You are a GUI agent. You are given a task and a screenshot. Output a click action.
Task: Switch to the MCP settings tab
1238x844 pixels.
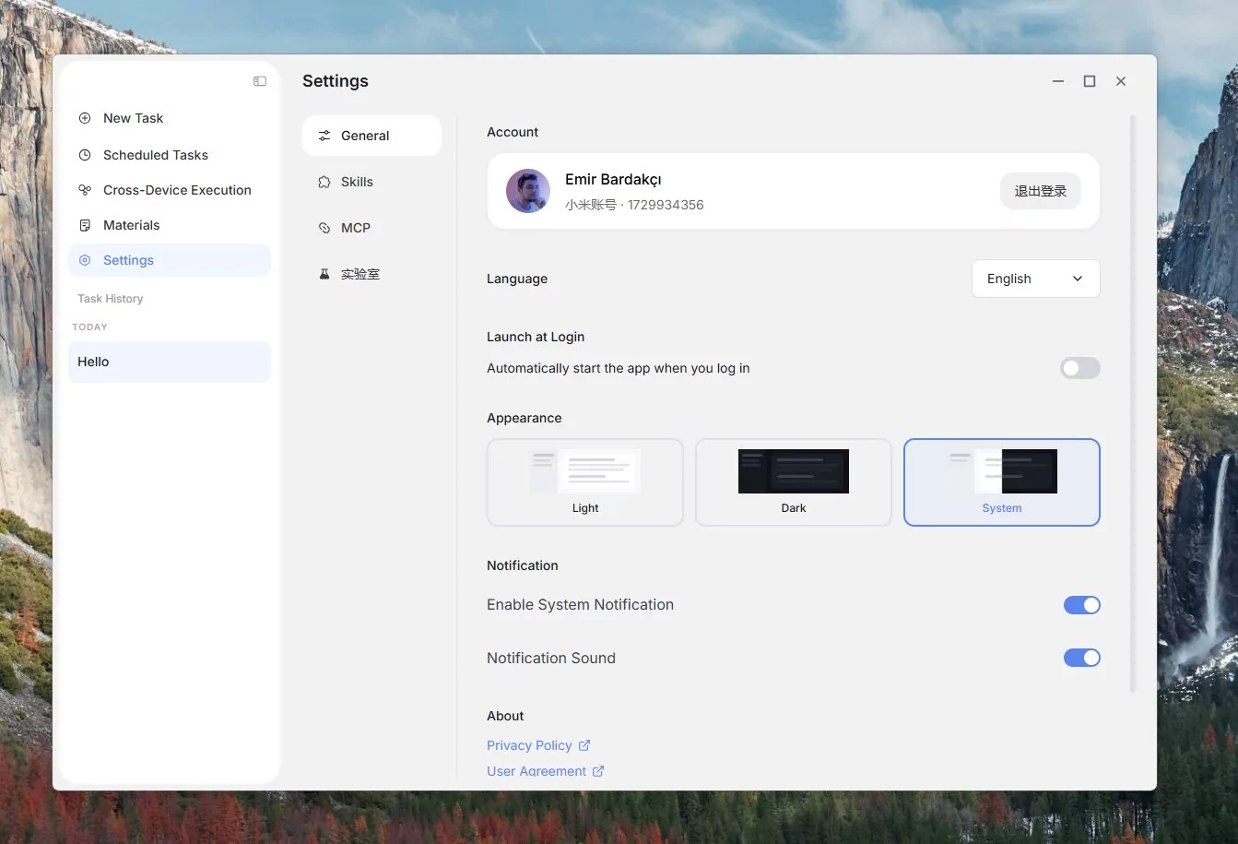pos(355,228)
